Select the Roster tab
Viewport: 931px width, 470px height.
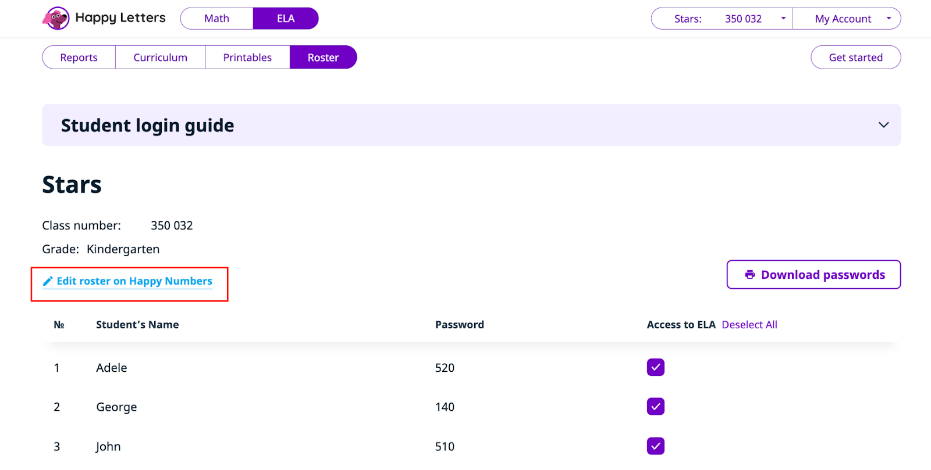pos(323,58)
